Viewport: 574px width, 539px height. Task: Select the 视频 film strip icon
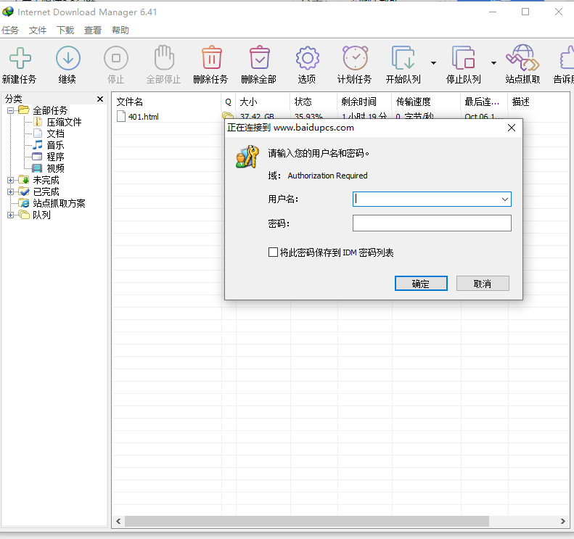coord(37,168)
